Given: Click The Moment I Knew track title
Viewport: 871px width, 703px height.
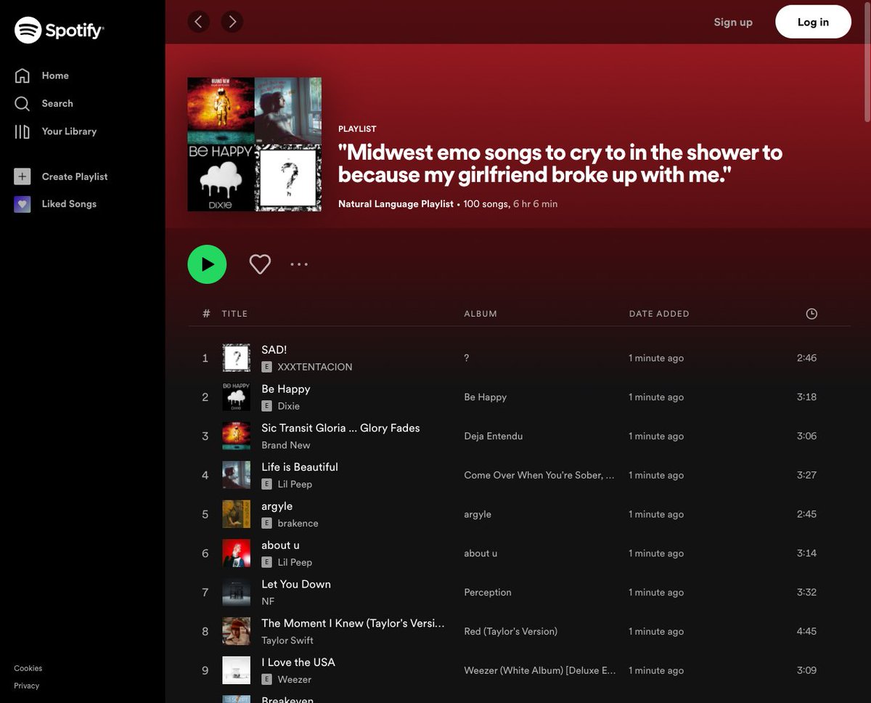Looking at the screenshot, I should click(353, 624).
